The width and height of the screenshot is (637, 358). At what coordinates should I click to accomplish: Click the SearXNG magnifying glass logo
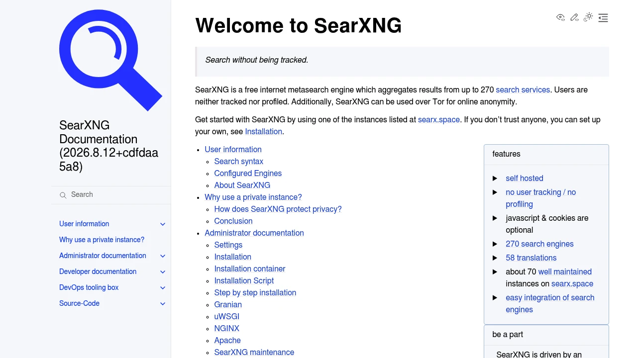(x=110, y=60)
